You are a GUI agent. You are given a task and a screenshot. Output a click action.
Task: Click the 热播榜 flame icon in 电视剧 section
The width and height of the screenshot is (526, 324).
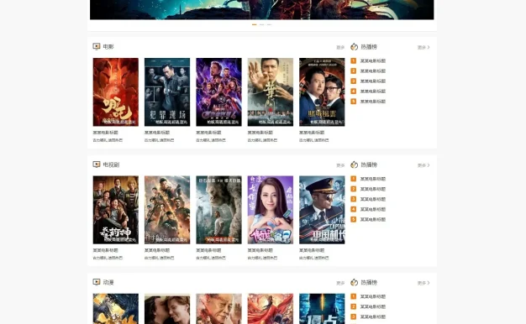tap(355, 165)
